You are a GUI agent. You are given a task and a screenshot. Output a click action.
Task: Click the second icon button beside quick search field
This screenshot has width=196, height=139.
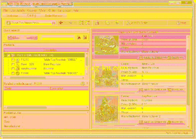pyautogui.click(x=85, y=37)
